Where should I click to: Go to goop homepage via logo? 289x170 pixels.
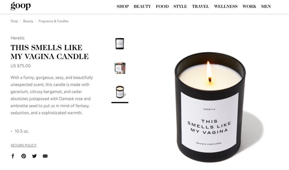pos(21,6)
